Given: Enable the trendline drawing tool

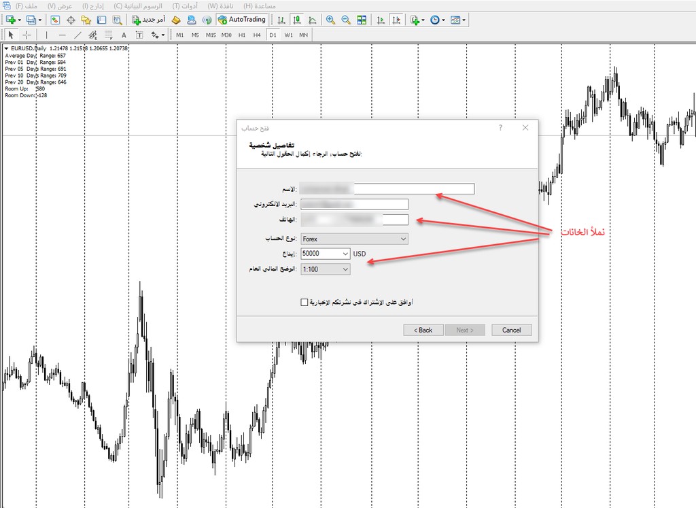Looking at the screenshot, I should [78, 33].
